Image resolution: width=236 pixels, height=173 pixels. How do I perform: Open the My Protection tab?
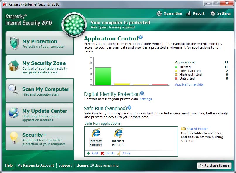[x=40, y=43]
